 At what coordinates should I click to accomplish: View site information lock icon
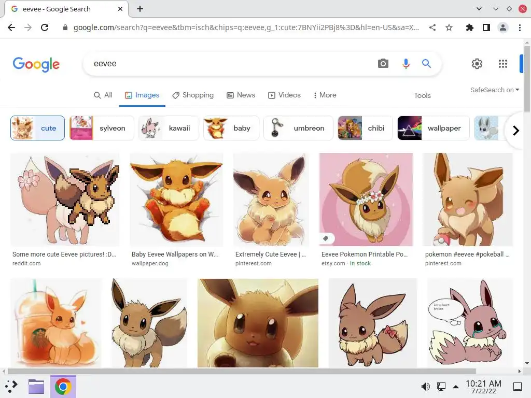pos(65,27)
